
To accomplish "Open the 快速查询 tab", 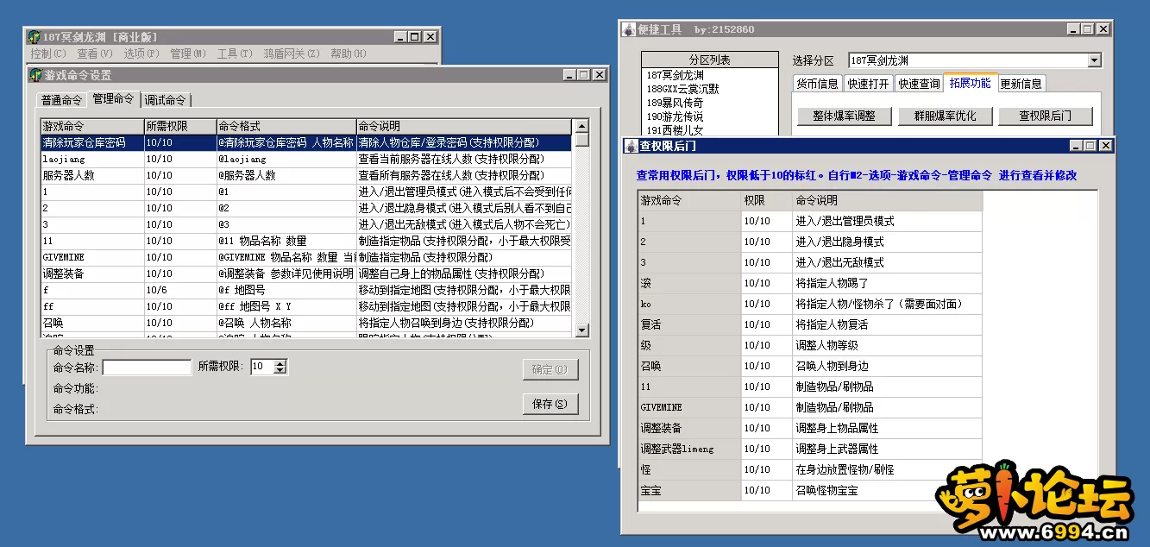I will pyautogui.click(x=919, y=84).
